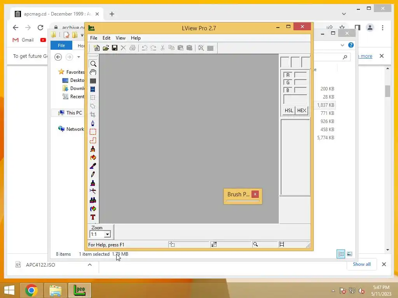
Task: Click the first Paste clipboard icon
Action: (180, 48)
